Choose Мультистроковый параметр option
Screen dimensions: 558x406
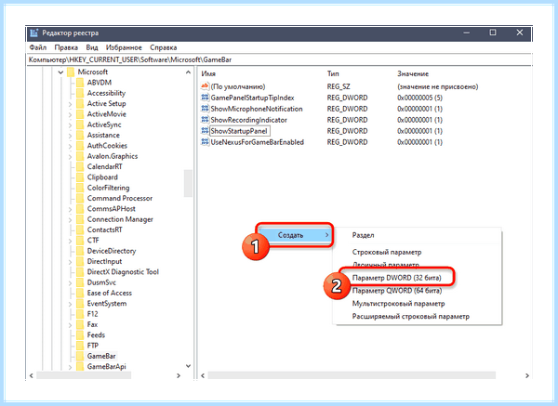coord(398,304)
